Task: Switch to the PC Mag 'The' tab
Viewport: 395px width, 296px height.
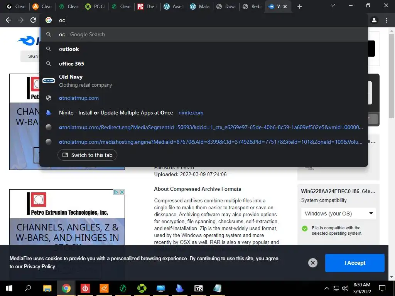Action: tap(147, 7)
